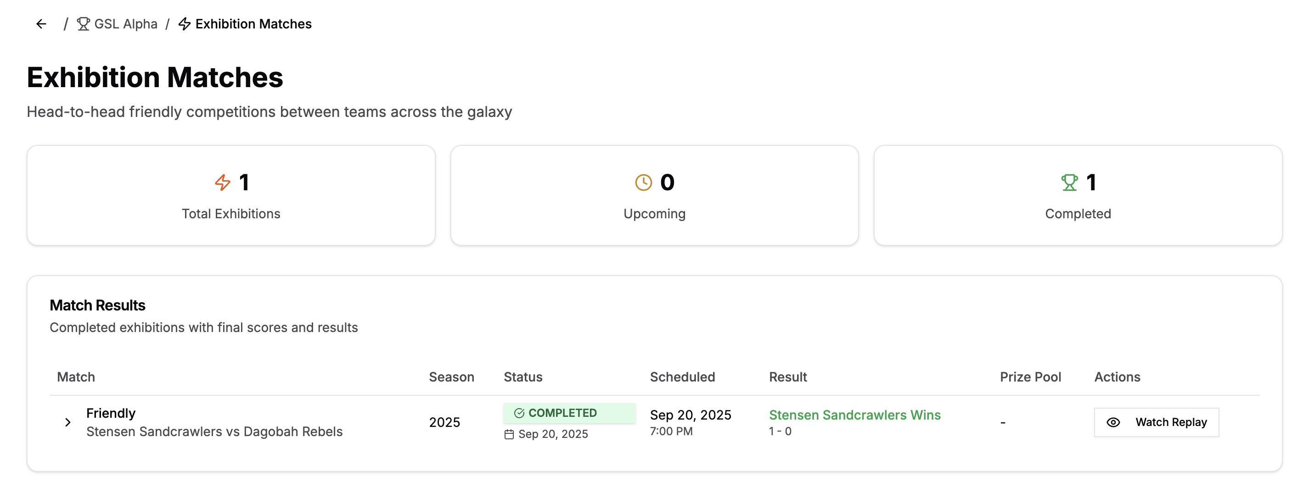Click the orange lightning Total Exhibitions icon
The image size is (1303, 498).
click(223, 183)
